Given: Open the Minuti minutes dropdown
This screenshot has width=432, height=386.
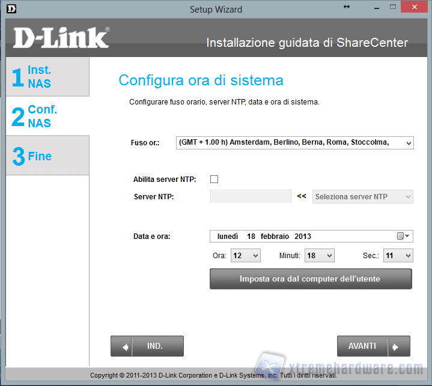Looking at the screenshot, I should point(320,256).
